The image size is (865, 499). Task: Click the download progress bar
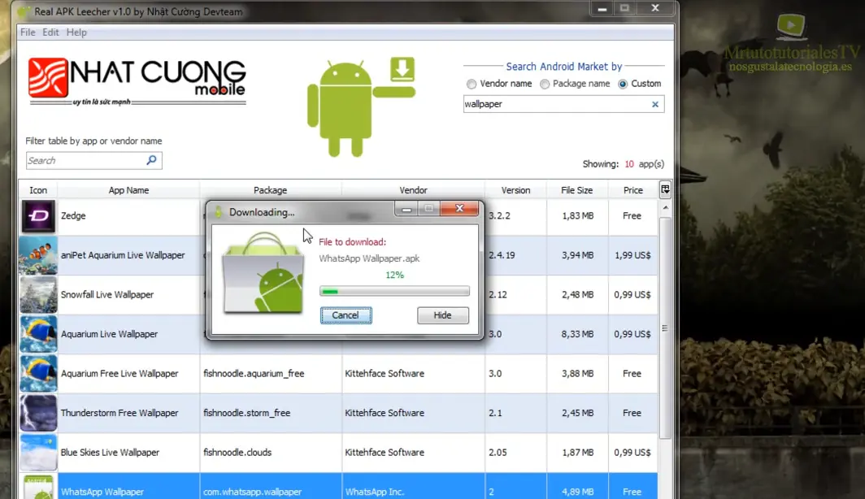point(394,291)
